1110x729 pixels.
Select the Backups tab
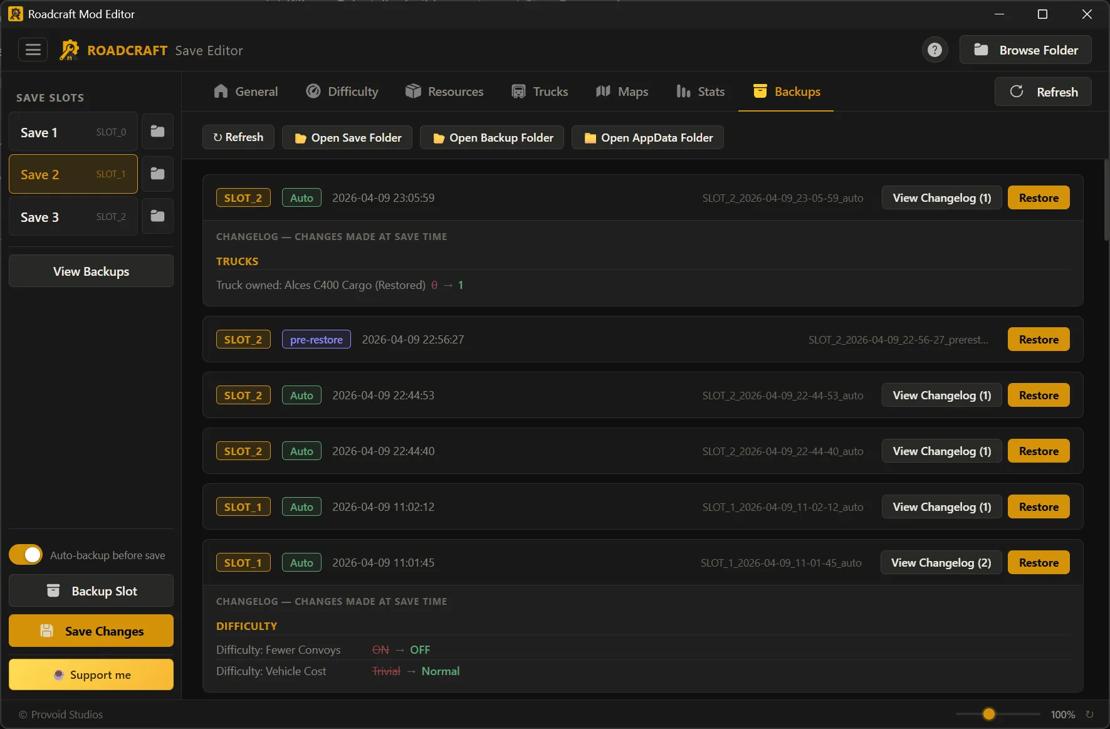[786, 92]
